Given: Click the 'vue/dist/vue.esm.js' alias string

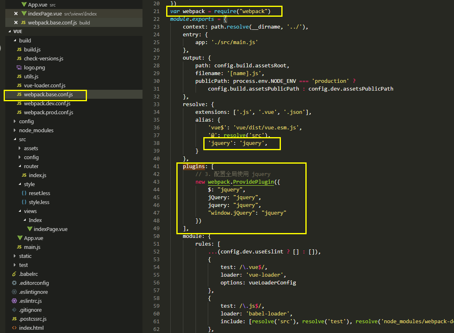Looking at the screenshot, I should pyautogui.click(x=266, y=128).
